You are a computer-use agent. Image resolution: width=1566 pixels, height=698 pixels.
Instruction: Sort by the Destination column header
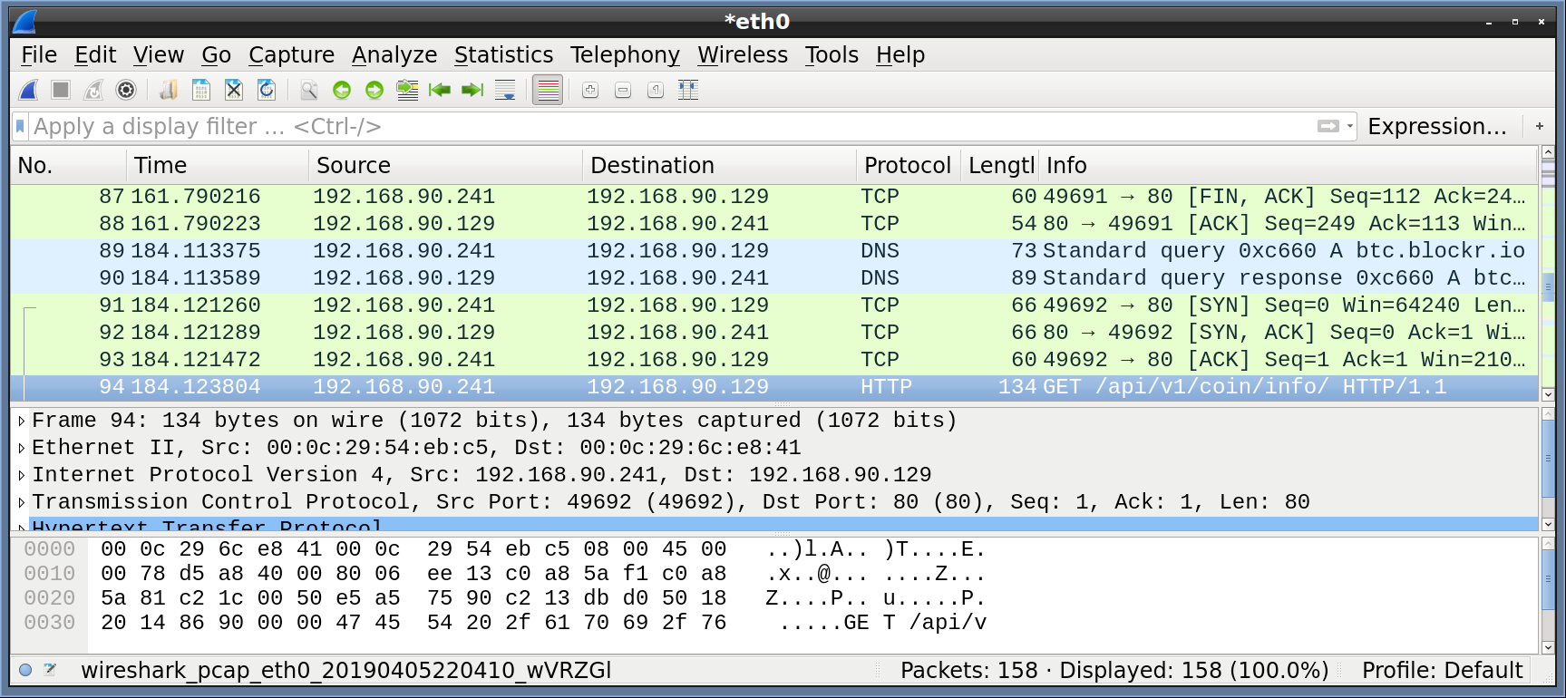coord(719,165)
